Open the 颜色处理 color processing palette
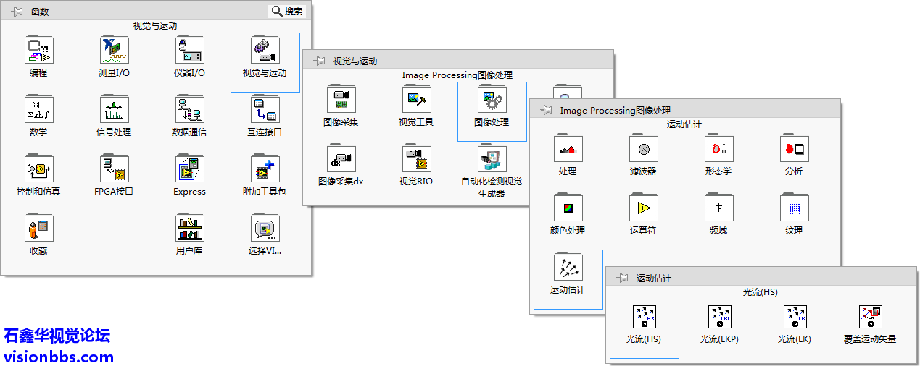The image size is (920, 366). (568, 210)
